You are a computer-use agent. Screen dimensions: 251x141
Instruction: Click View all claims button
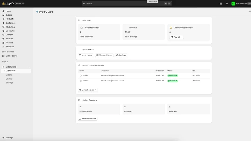point(88,119)
